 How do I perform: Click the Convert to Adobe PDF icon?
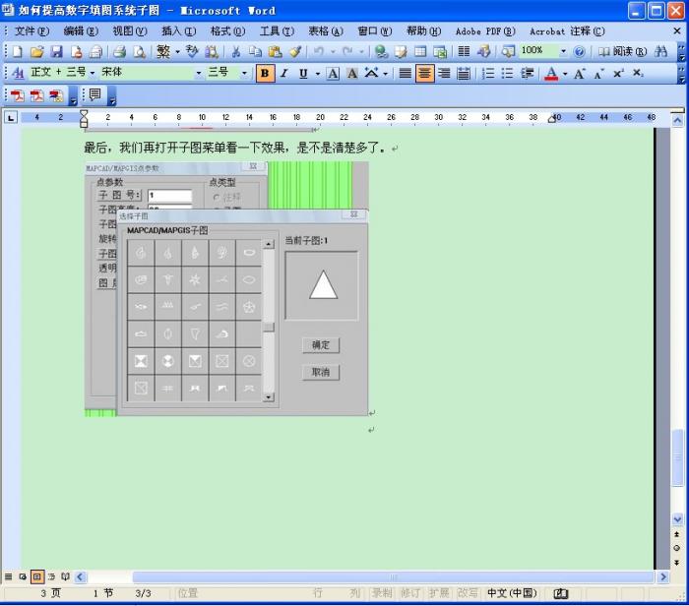pos(17,95)
